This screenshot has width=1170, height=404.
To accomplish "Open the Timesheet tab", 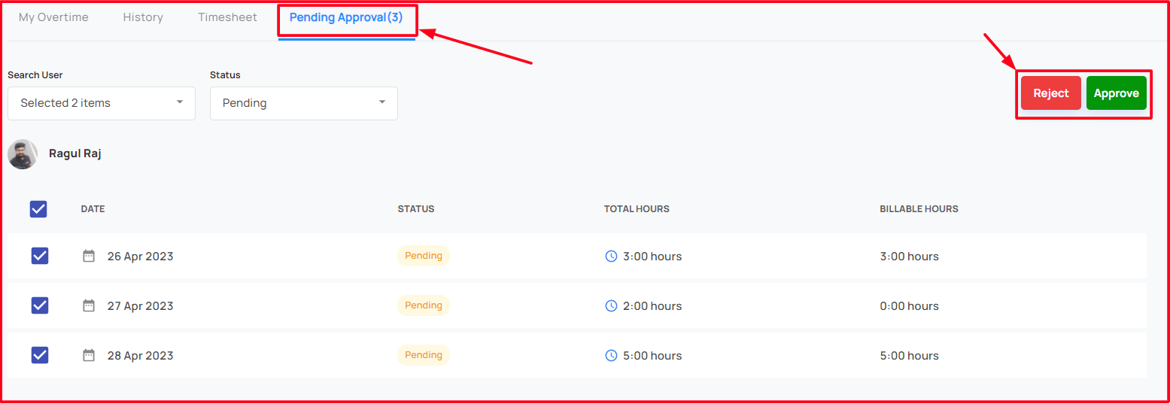I will (x=227, y=17).
